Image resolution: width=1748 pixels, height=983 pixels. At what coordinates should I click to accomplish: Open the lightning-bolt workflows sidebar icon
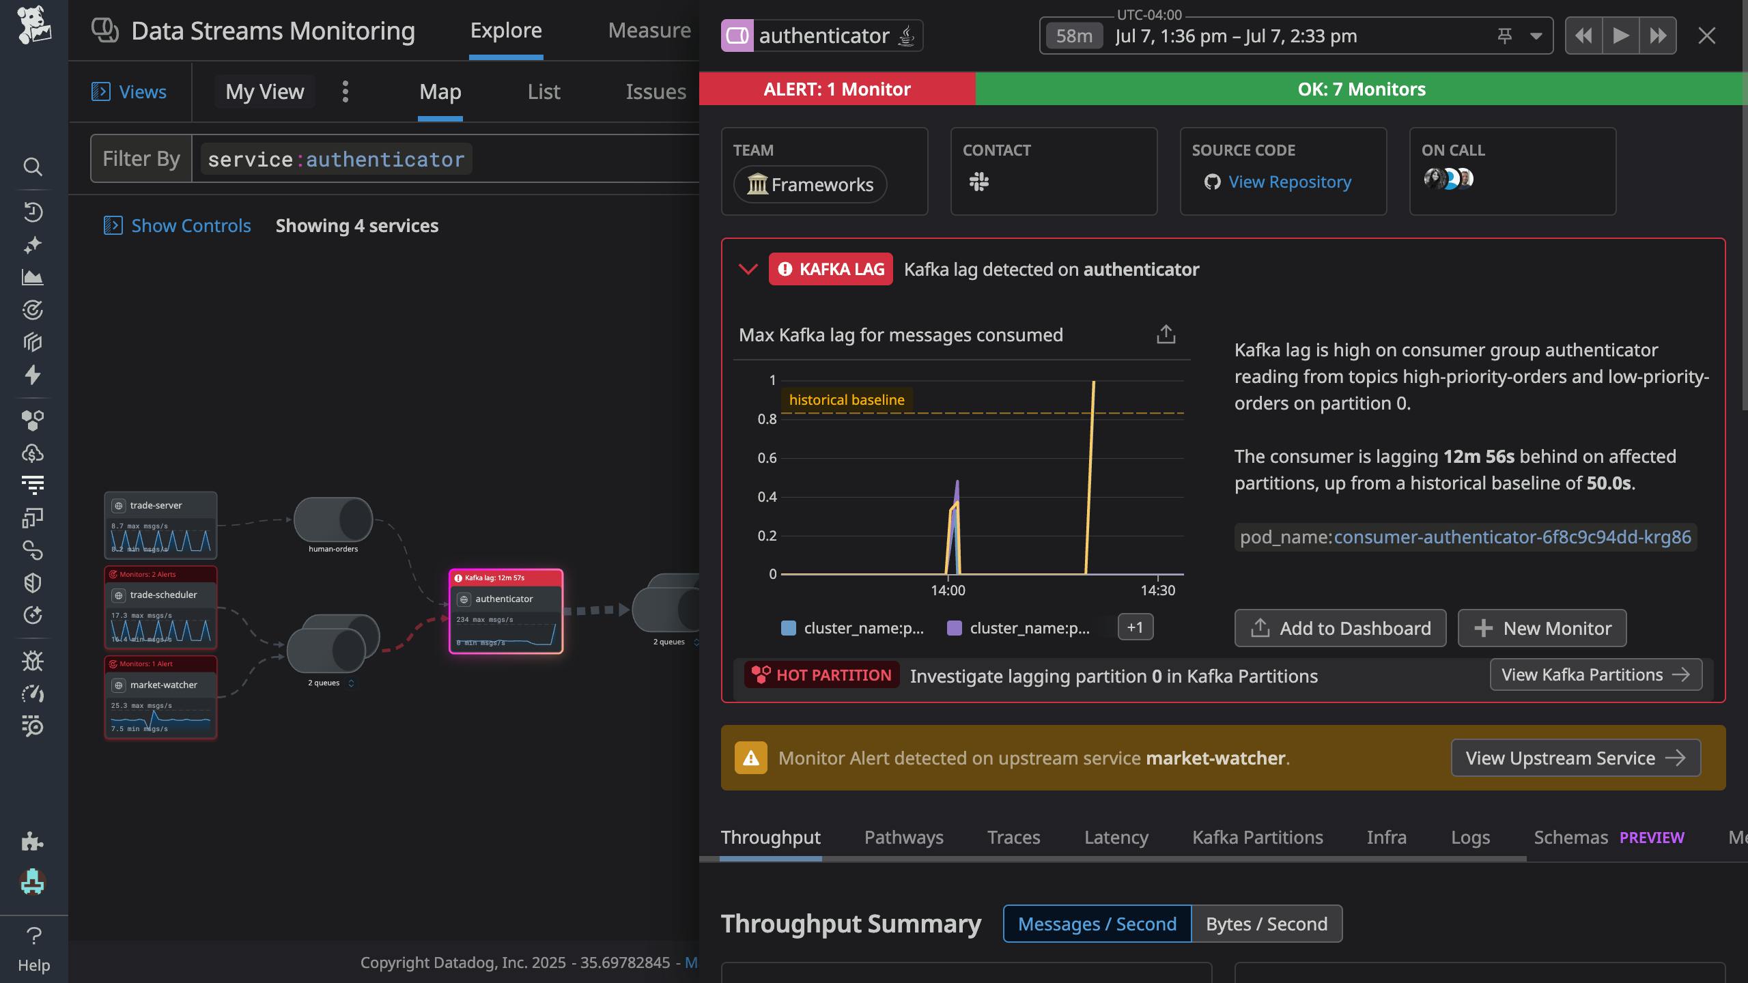(33, 375)
